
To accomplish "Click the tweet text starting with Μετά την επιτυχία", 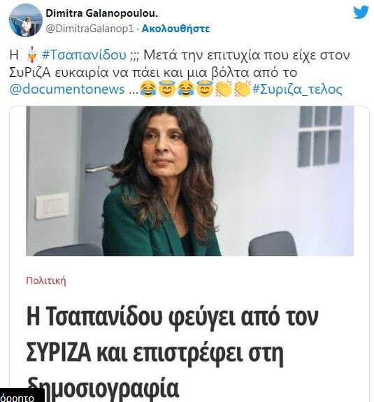I will (x=180, y=72).
